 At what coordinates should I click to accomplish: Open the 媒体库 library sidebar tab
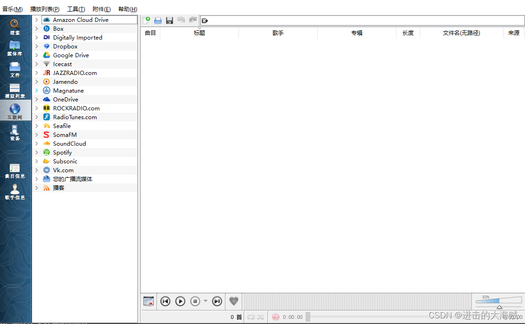pyautogui.click(x=15, y=48)
